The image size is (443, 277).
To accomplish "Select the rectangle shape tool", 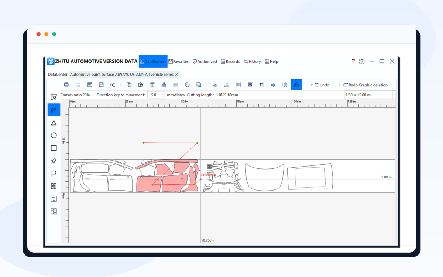I will click(54, 148).
